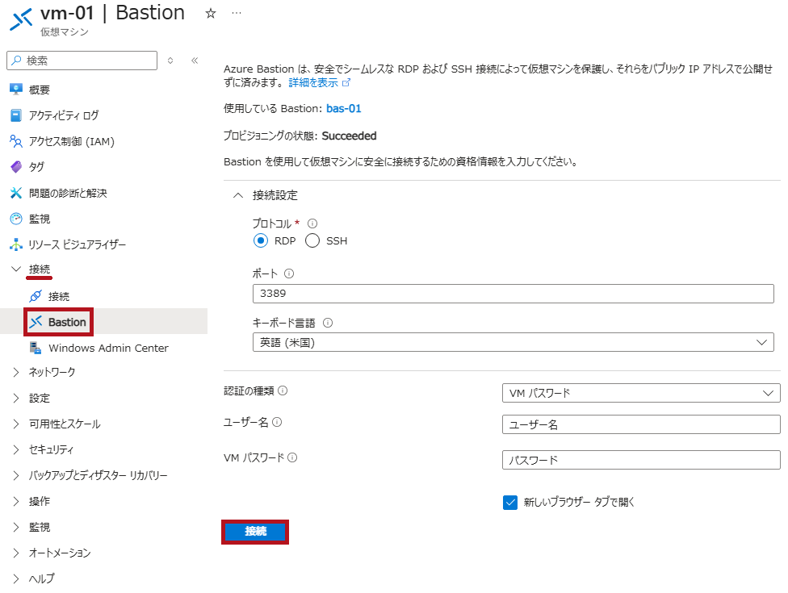Open the bas-01 Bastion link
This screenshot has height=593, width=788.
click(x=344, y=108)
